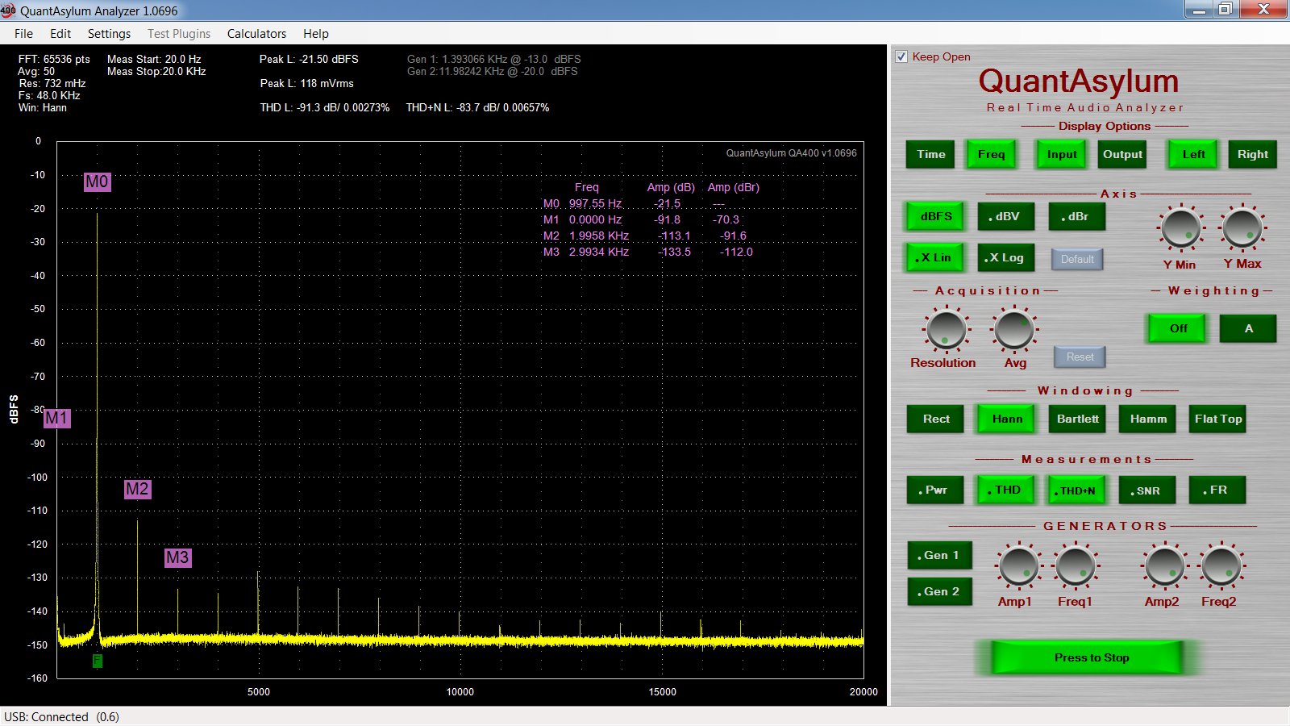The height and width of the screenshot is (726, 1290).
Task: Click the Avg knob
Action: pos(1013,329)
